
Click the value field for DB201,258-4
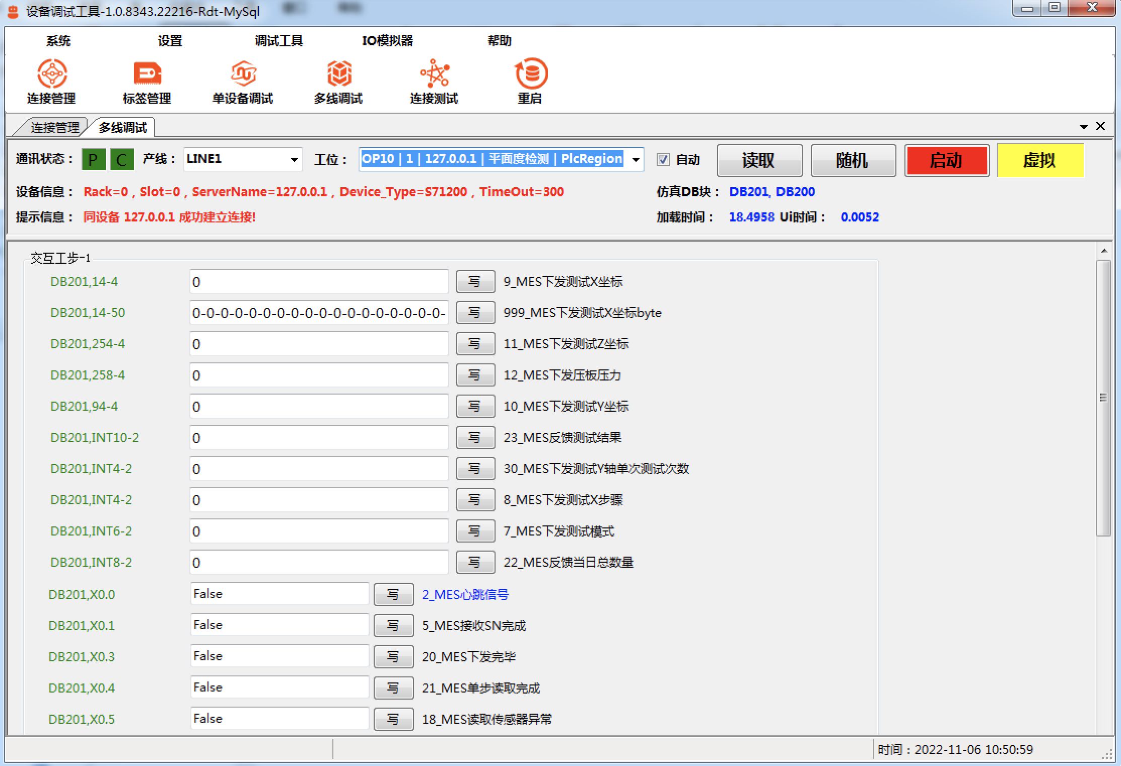(318, 375)
